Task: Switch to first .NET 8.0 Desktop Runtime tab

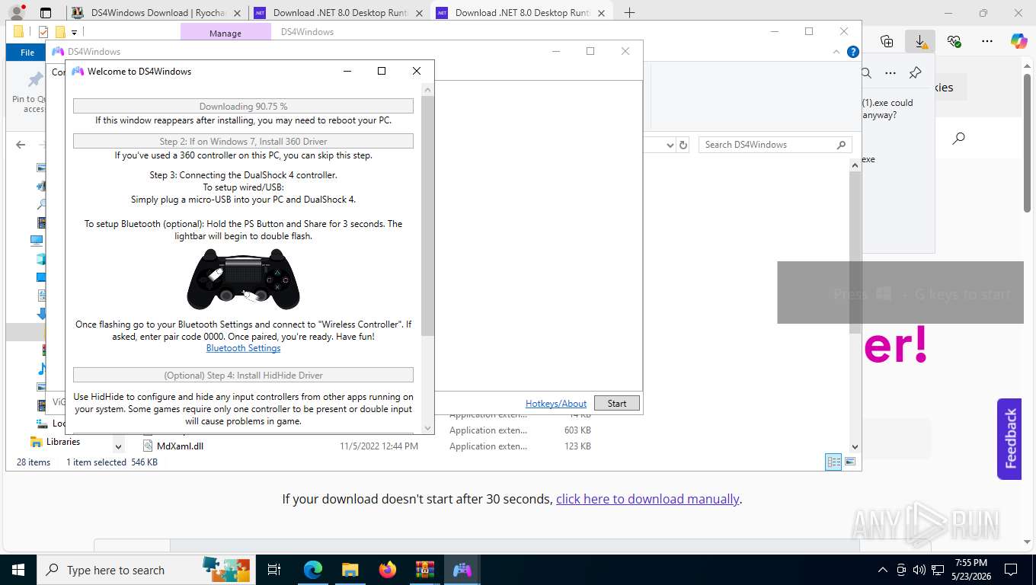Action: click(x=339, y=13)
